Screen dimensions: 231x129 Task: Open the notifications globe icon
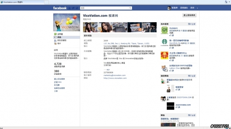[77, 8]
